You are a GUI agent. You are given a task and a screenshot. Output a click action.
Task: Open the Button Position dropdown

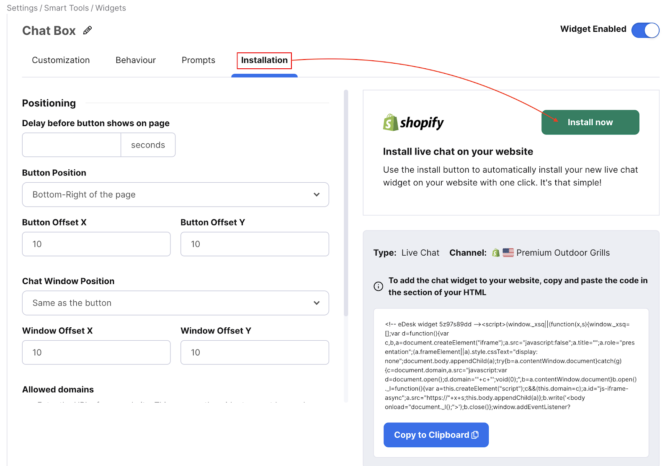click(x=175, y=194)
